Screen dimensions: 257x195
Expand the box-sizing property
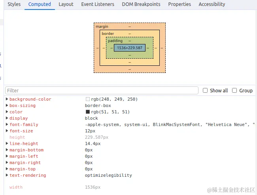point(7,105)
